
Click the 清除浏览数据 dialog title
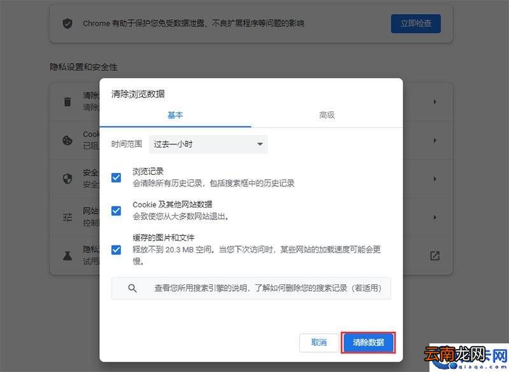tap(138, 94)
